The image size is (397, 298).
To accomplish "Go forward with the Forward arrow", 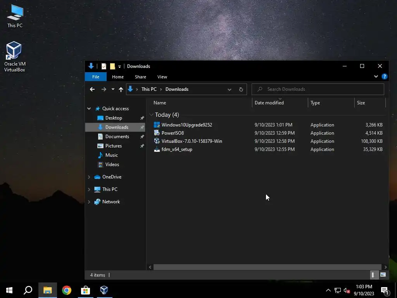I will pos(104,89).
